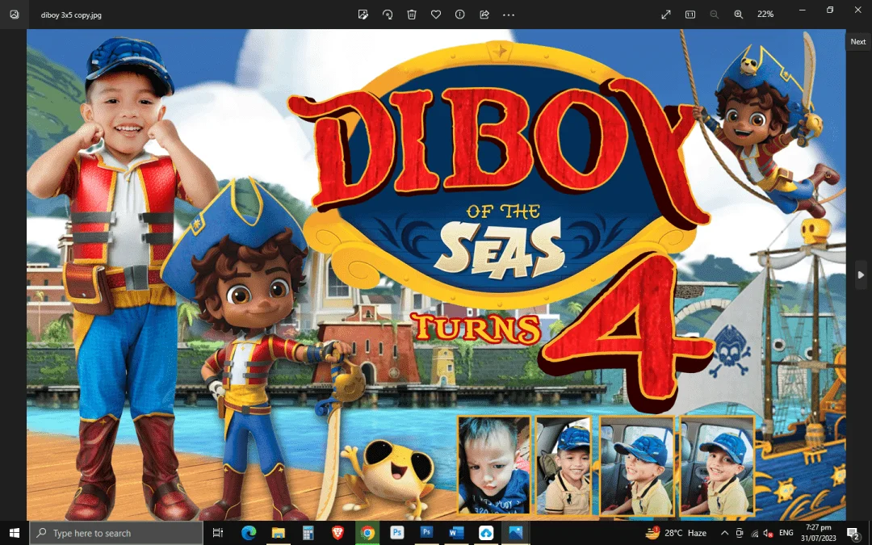Switch to Microsoft Word on the taskbar
Image resolution: width=872 pixels, height=545 pixels.
coord(456,533)
